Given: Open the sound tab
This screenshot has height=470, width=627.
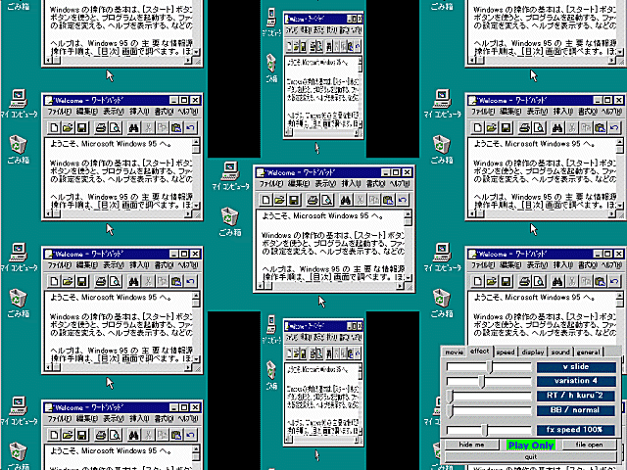Looking at the screenshot, I should pyautogui.click(x=560, y=352).
